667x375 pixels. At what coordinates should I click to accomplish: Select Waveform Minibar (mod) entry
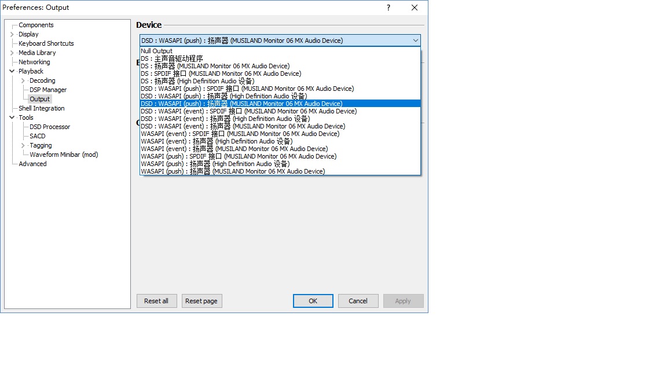[64, 155]
